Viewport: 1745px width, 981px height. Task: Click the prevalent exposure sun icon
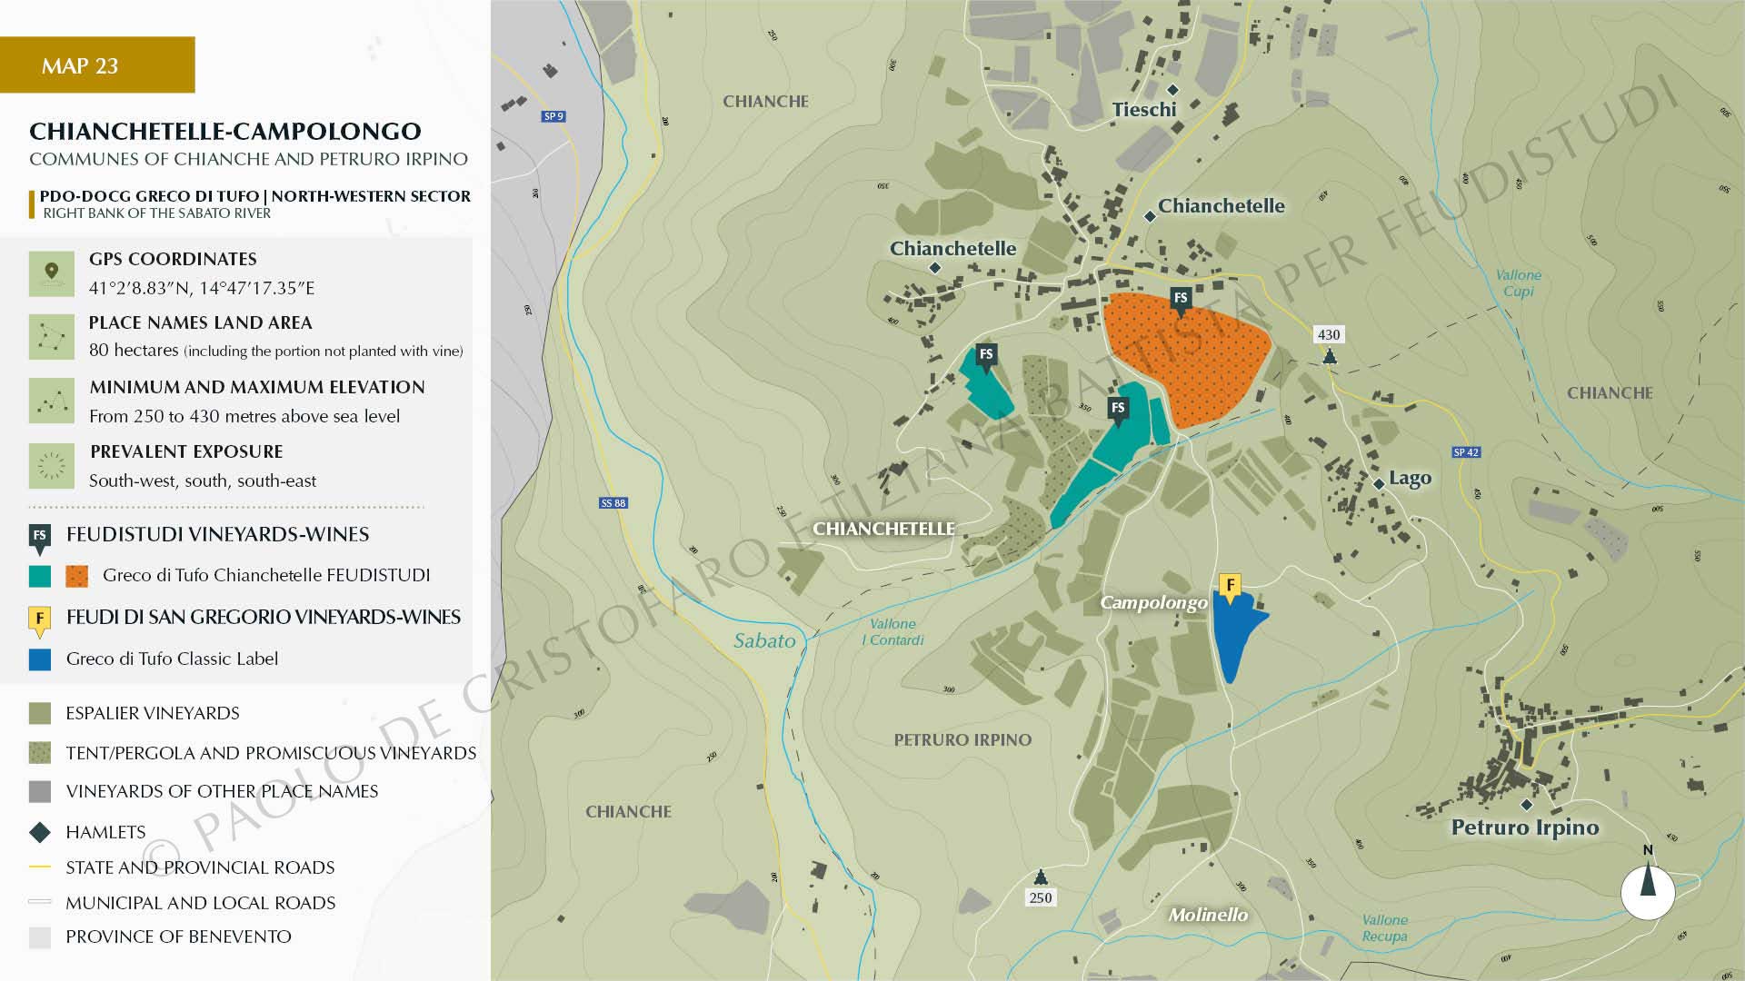pos(51,466)
